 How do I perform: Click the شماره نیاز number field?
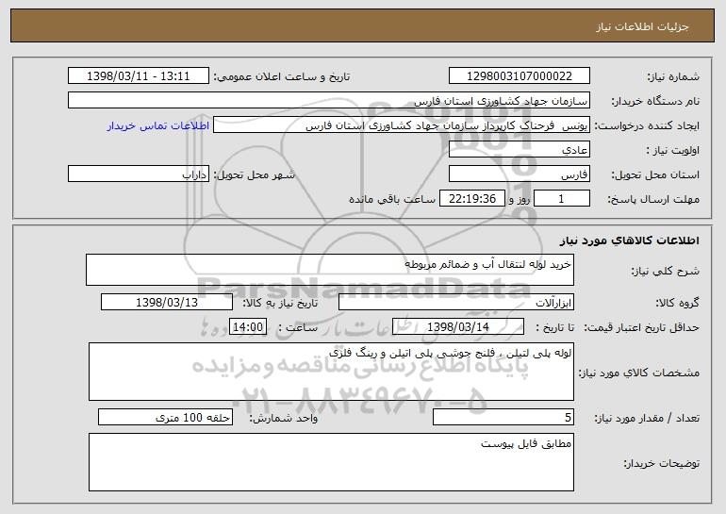click(519, 76)
